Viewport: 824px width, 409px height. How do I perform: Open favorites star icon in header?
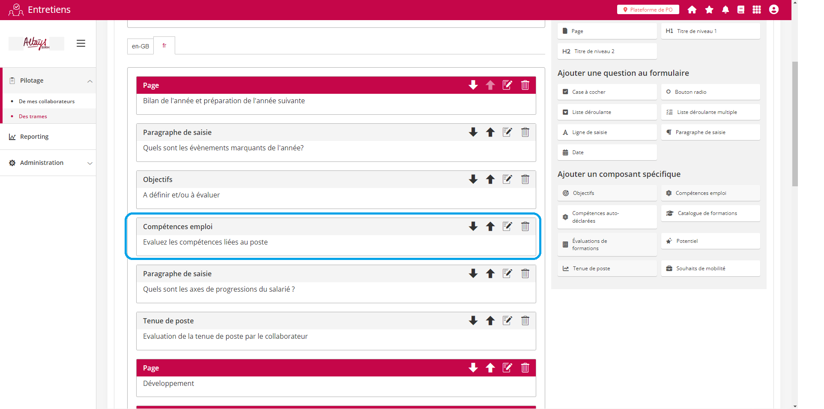709,10
